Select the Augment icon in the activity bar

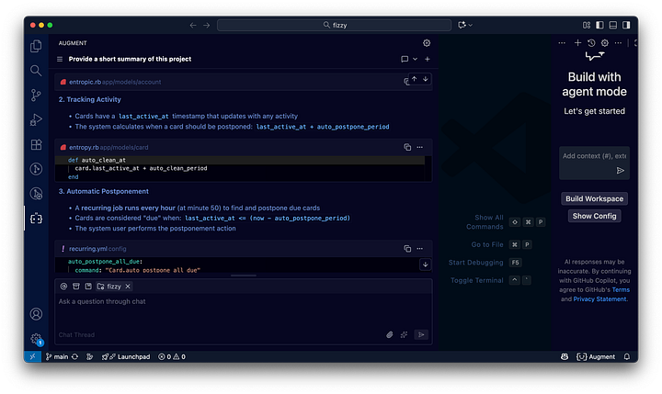(x=36, y=219)
